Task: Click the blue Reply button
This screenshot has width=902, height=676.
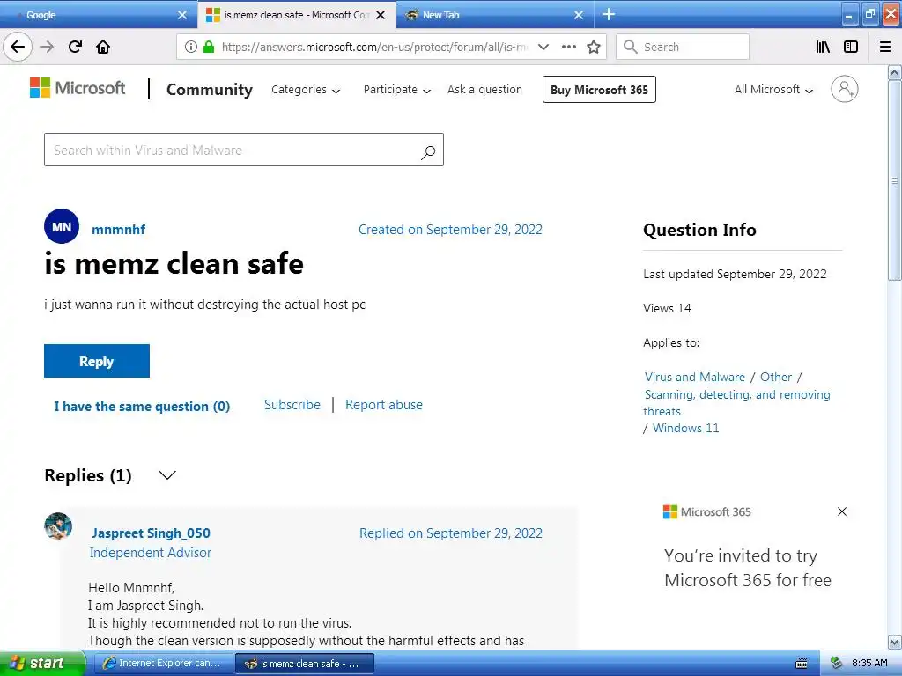Action: coord(97,361)
